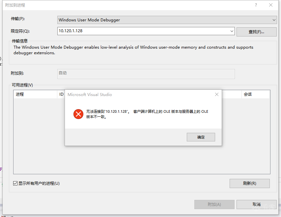
Task: Click the 限定符(Q): label
Action: pos(20,31)
